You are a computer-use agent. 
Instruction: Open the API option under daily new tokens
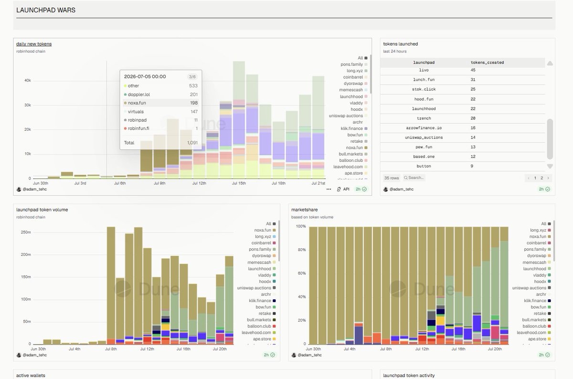click(343, 189)
